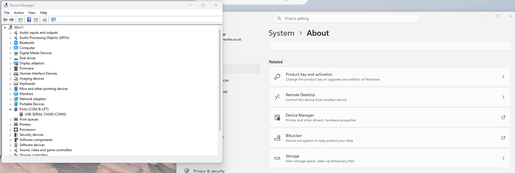This screenshot has width=515, height=173.
Task: Click the System breadcrumb link in Settings
Action: point(282,33)
